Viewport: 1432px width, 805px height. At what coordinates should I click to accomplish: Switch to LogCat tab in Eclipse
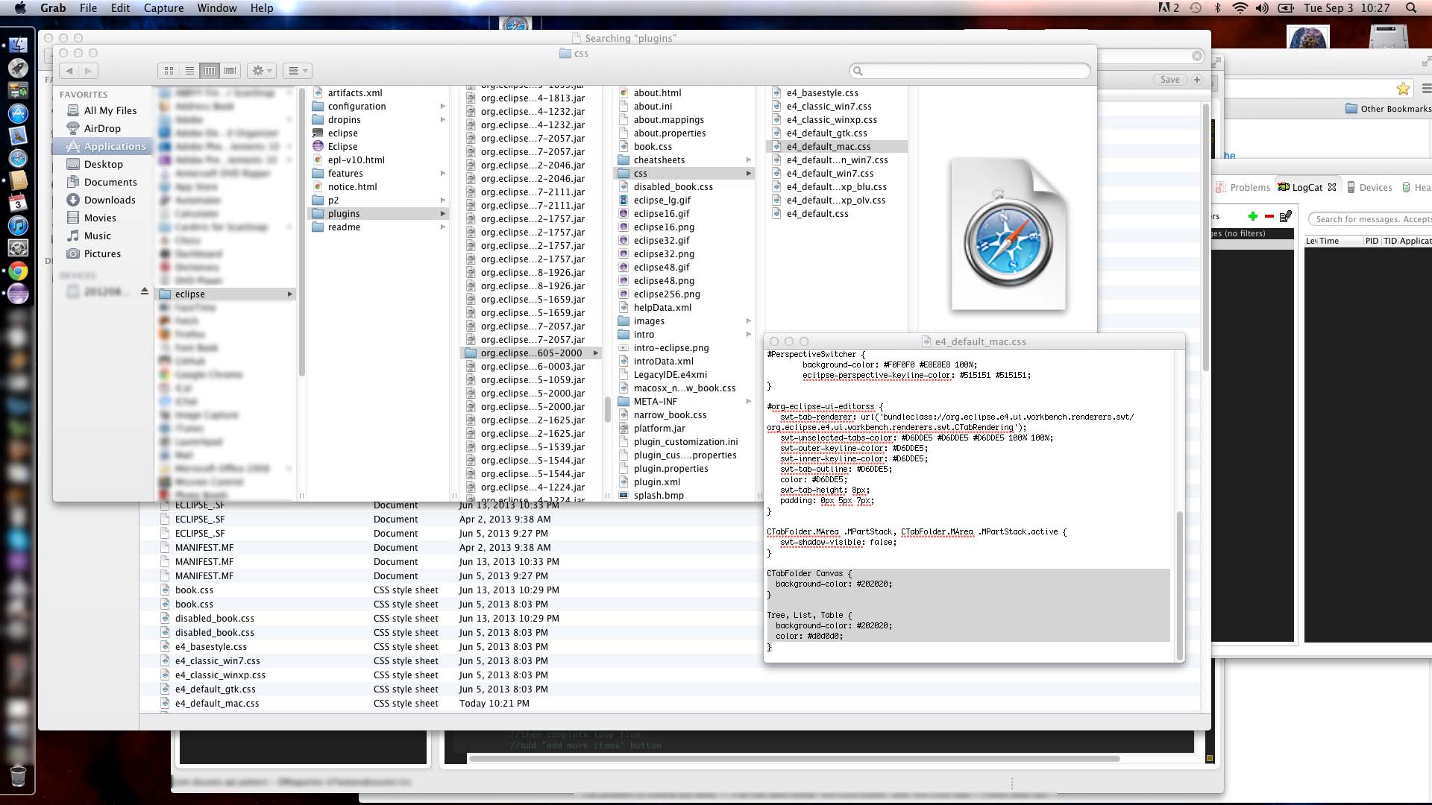click(1307, 188)
